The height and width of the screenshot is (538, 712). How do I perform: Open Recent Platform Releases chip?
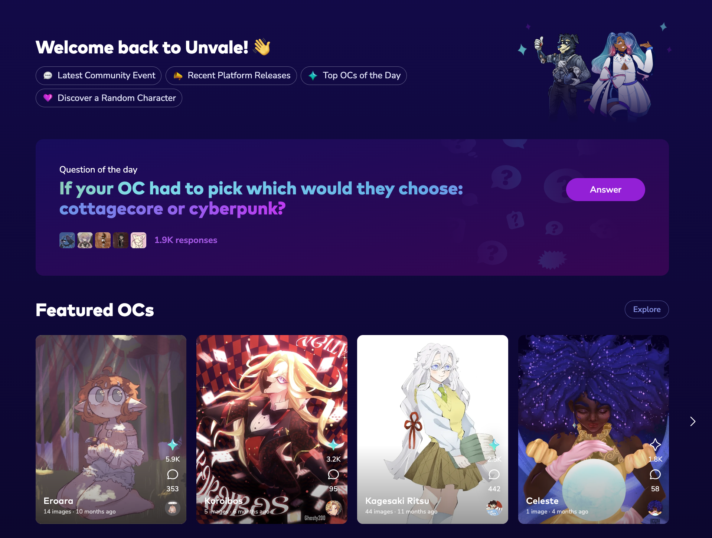coord(231,76)
